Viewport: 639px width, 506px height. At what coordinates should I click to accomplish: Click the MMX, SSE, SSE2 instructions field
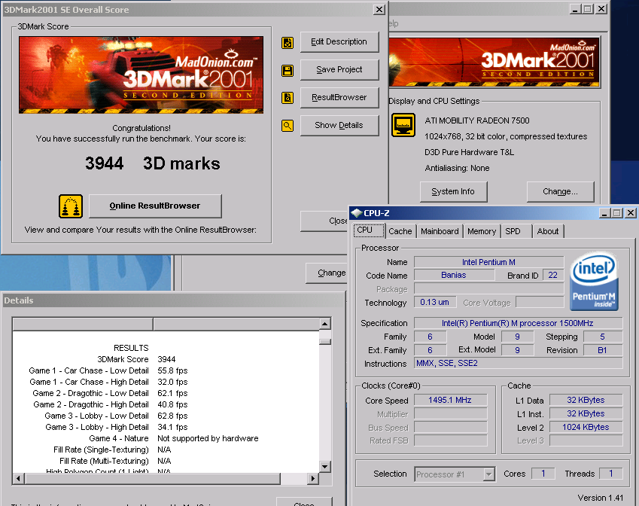(519, 363)
